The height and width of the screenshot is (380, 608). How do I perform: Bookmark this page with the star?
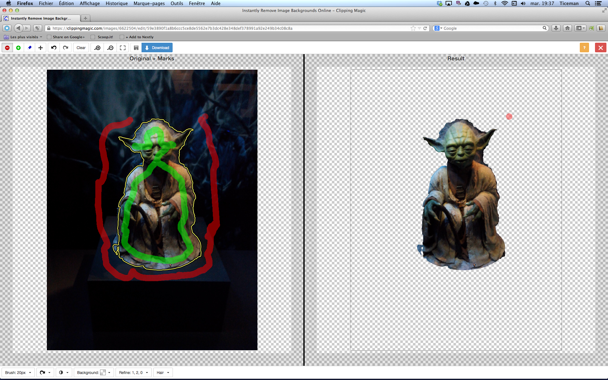tap(413, 28)
